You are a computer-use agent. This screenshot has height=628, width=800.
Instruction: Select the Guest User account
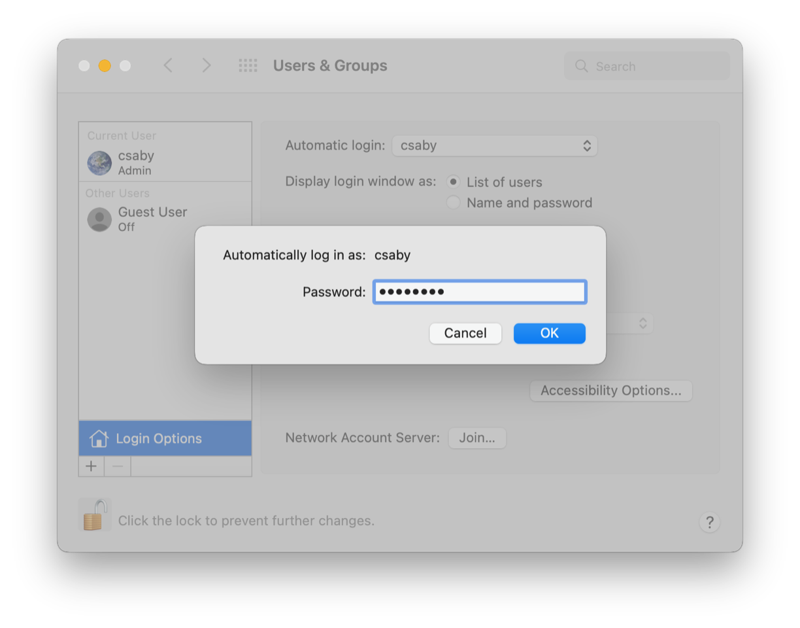click(x=152, y=219)
